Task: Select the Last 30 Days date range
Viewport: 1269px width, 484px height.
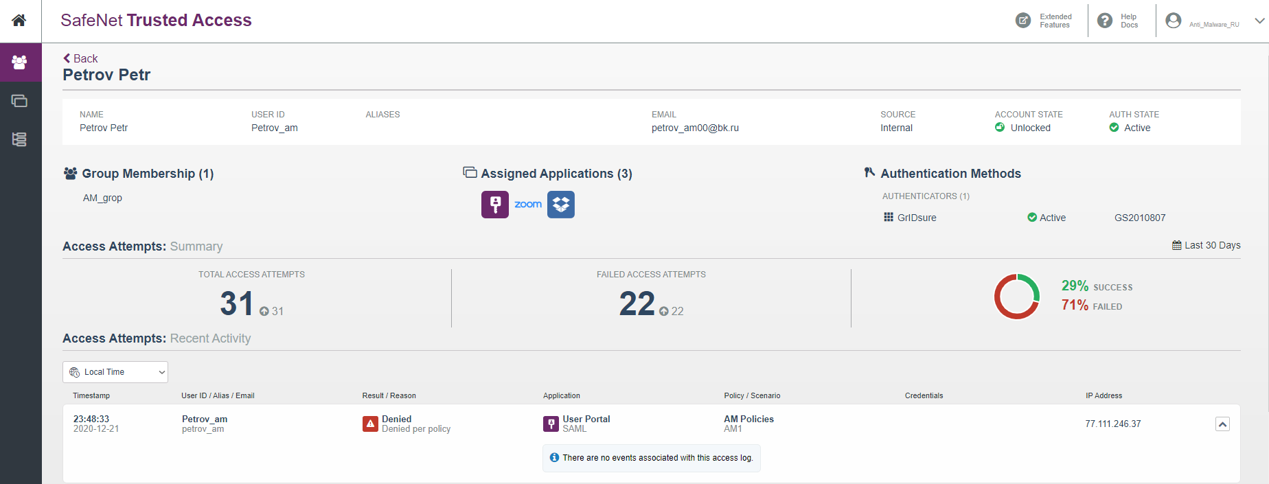Action: (x=1206, y=245)
